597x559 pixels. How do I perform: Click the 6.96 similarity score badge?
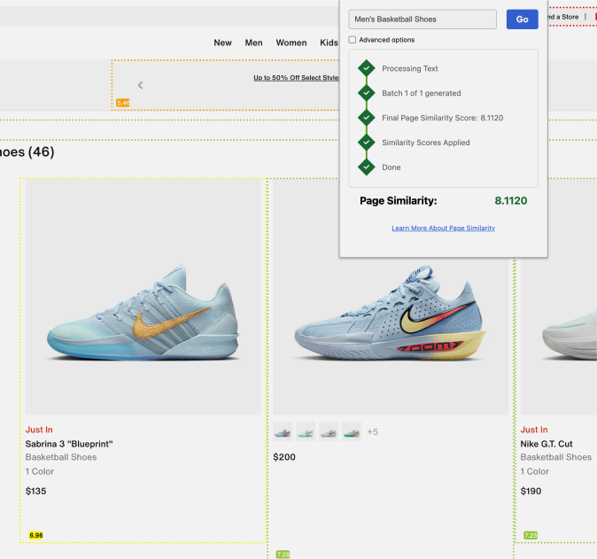(x=35, y=535)
